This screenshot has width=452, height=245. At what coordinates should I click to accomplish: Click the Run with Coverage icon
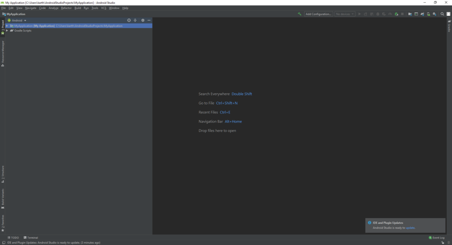tap(384, 14)
